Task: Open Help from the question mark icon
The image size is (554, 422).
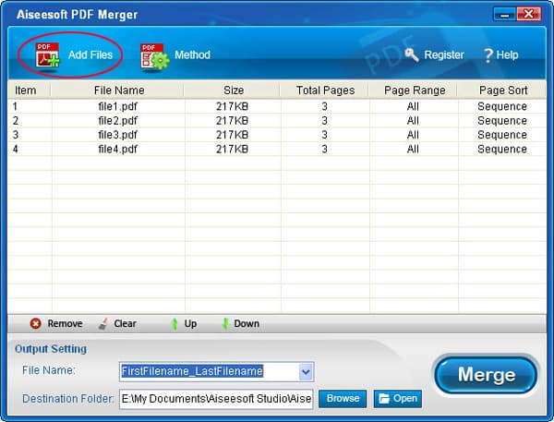Action: point(488,55)
